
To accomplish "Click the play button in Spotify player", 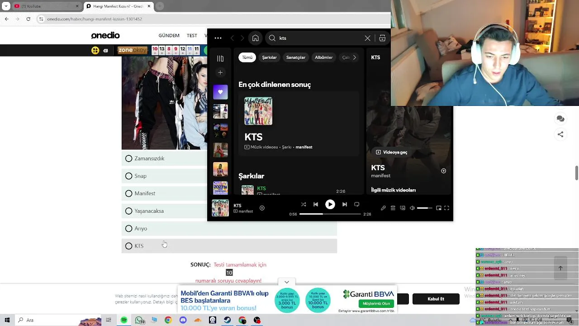I will point(330,205).
